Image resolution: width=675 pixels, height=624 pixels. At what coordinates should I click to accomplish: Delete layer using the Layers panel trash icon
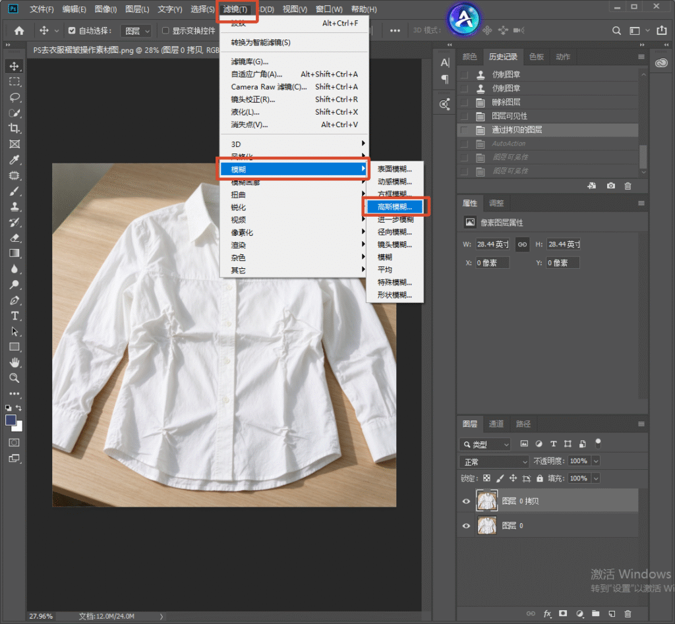click(x=628, y=613)
